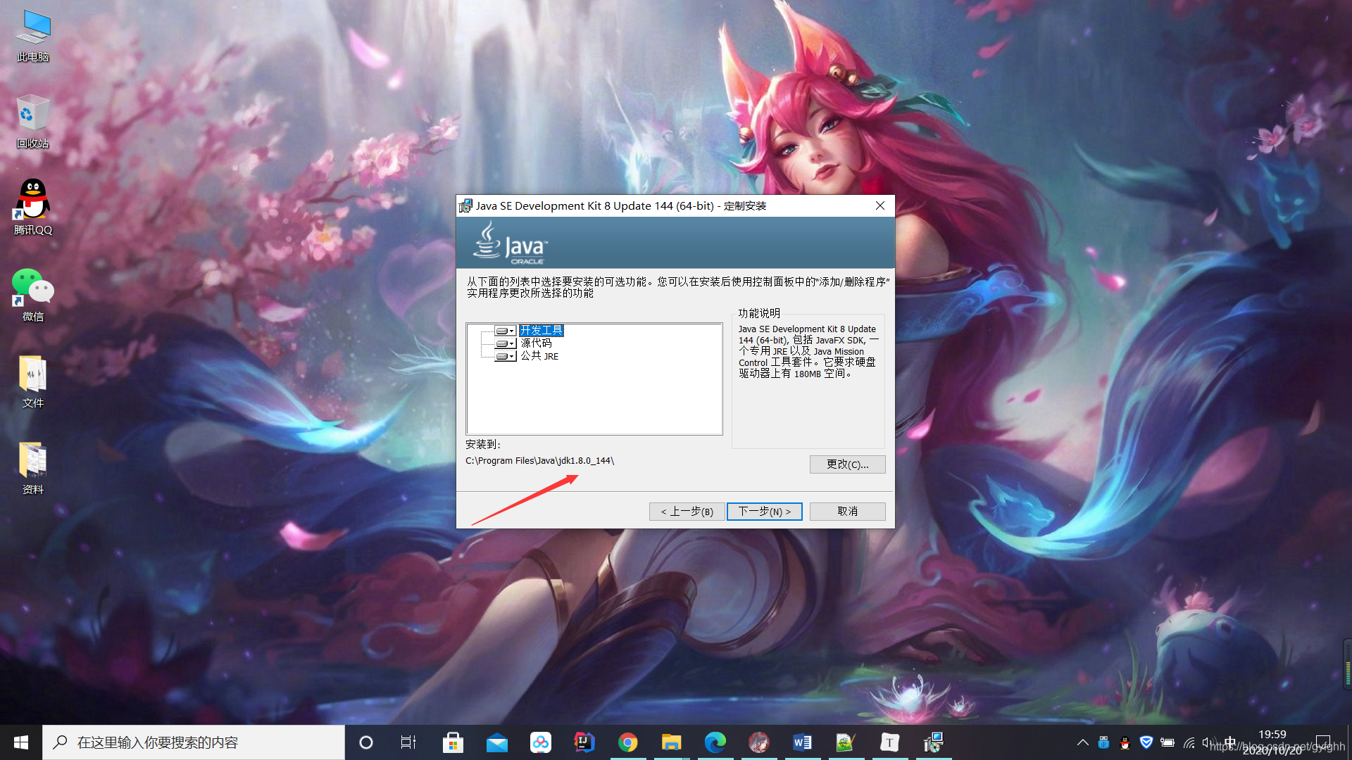Open the Google Chrome taskbar icon

click(627, 742)
